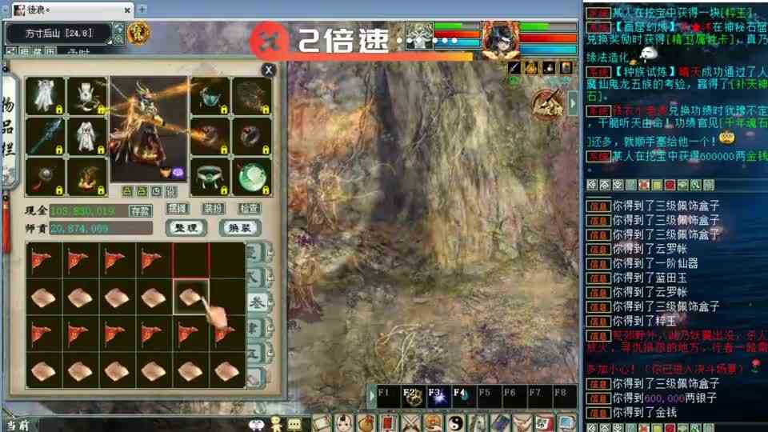
Task: Click the green jade orb equipment slot
Action: [x=253, y=176]
